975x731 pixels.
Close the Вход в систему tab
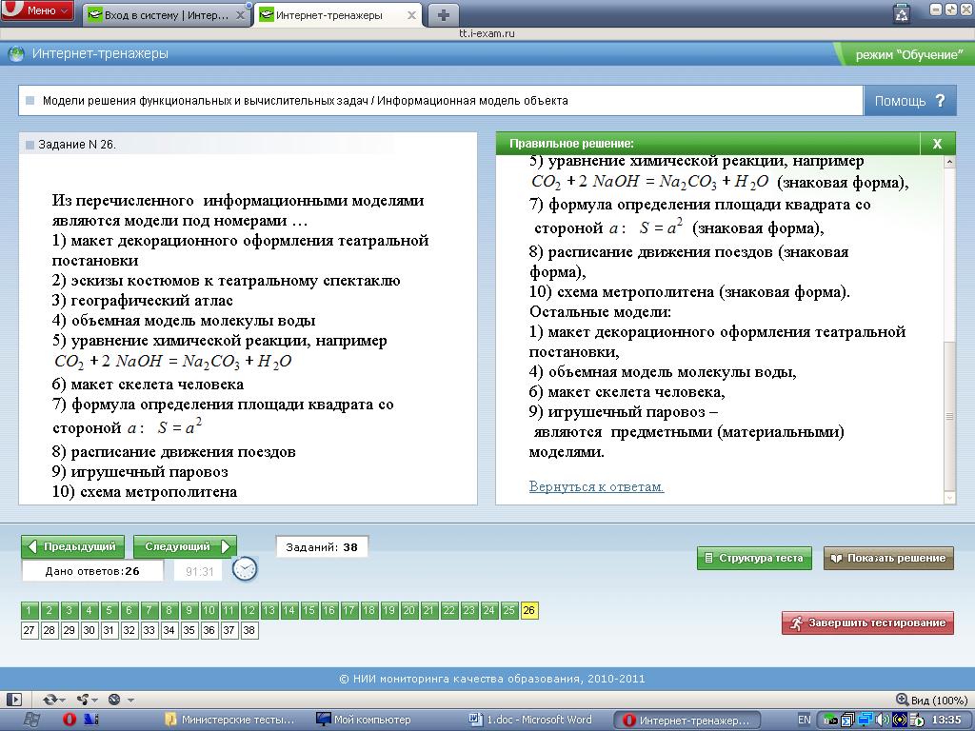(240, 15)
